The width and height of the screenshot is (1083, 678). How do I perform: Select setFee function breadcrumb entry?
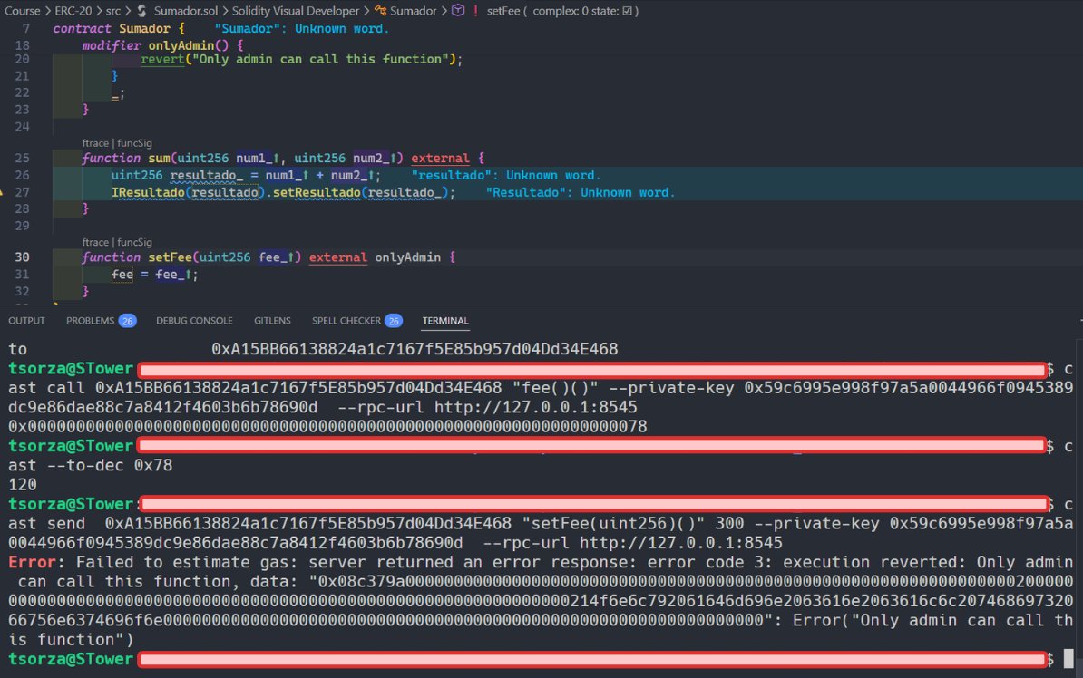(502, 10)
